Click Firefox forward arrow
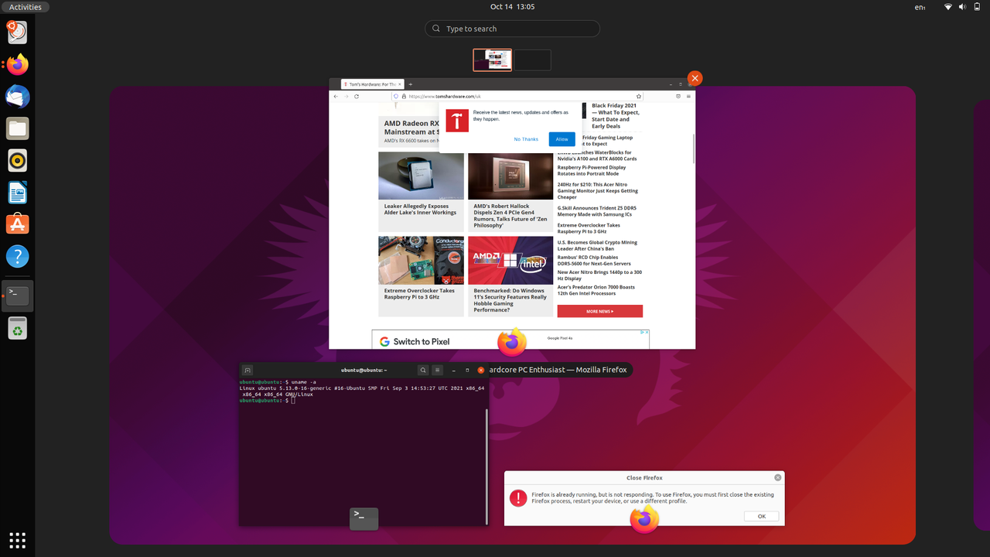This screenshot has height=557, width=990. click(346, 97)
